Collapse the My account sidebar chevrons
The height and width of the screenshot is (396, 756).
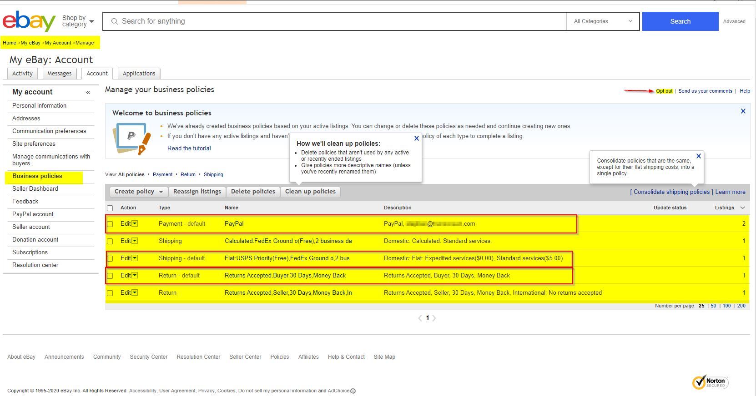(x=88, y=92)
